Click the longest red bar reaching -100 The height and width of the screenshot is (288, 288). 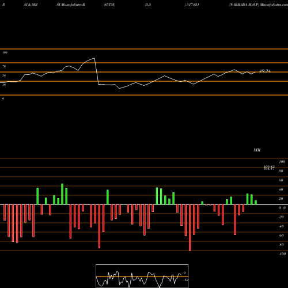click(190, 228)
